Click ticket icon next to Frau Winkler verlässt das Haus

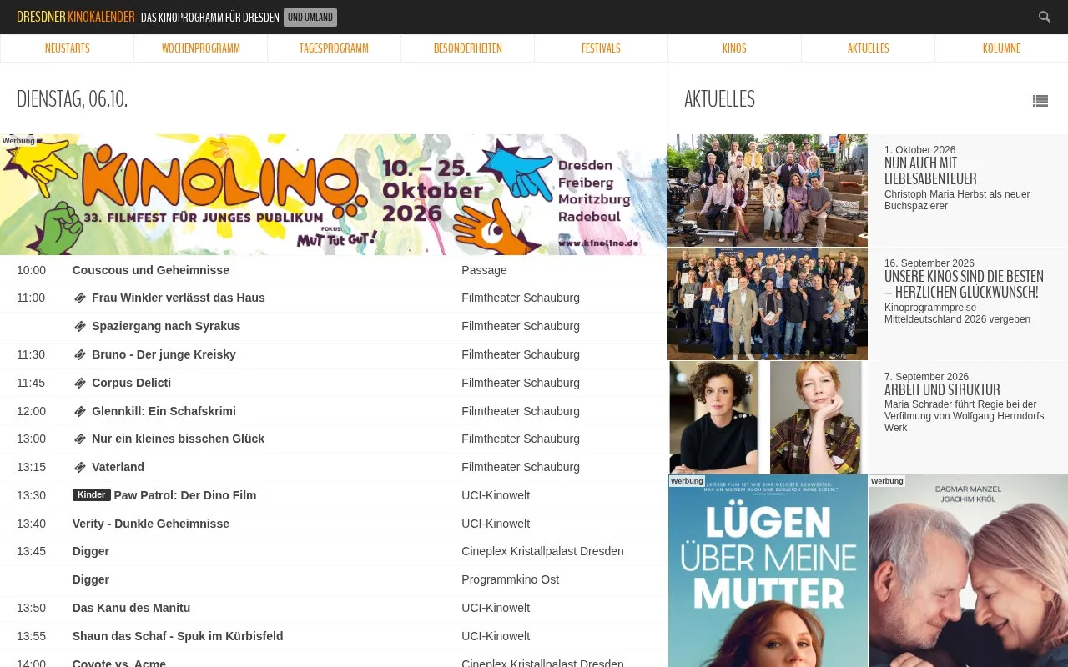[x=80, y=298]
